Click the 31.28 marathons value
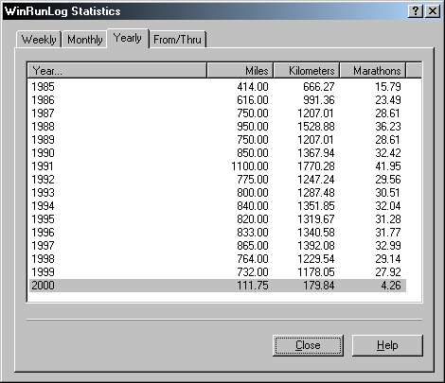 click(x=388, y=219)
